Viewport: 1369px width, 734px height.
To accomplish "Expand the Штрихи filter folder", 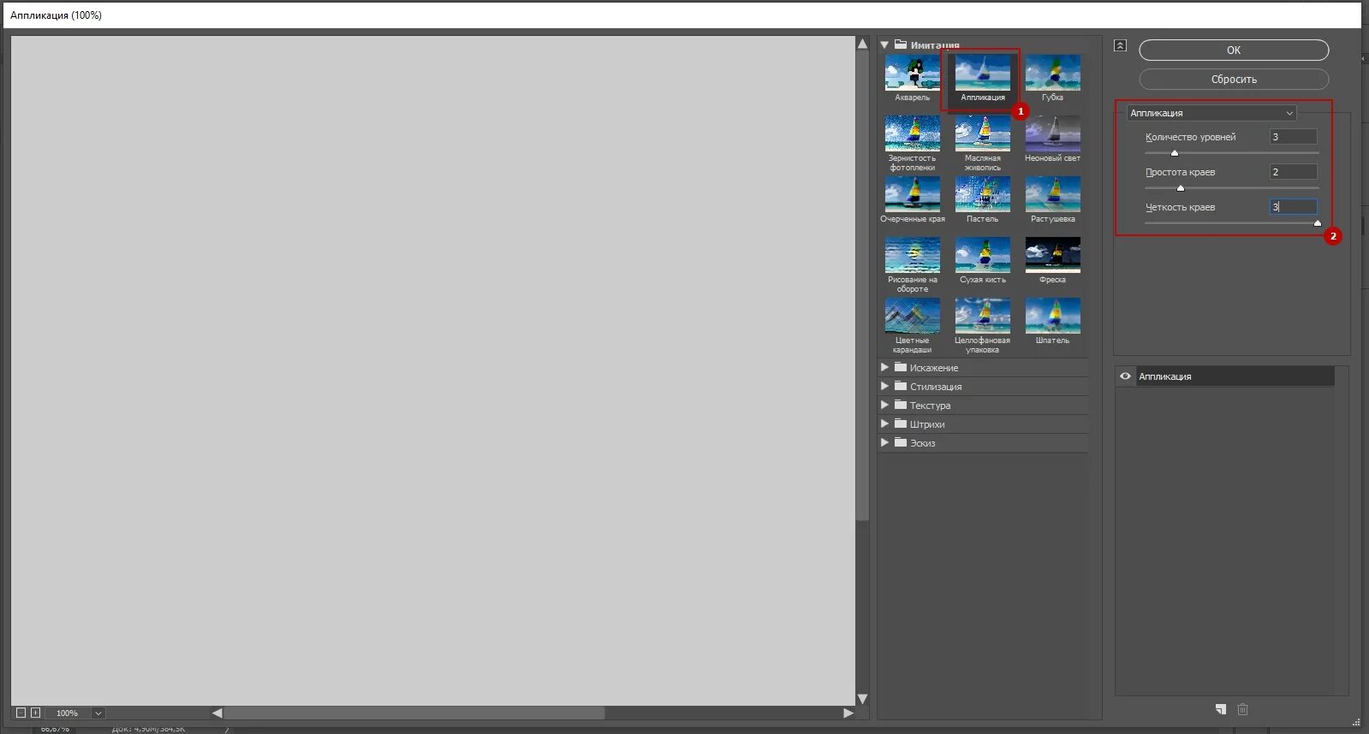I will 884,423.
